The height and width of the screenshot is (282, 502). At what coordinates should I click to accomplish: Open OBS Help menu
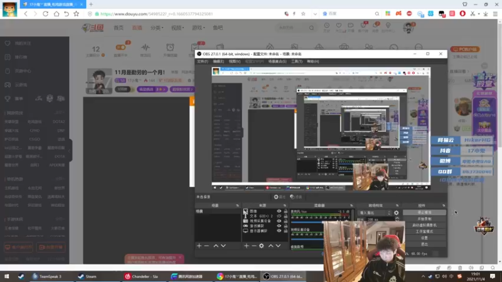(x=312, y=61)
